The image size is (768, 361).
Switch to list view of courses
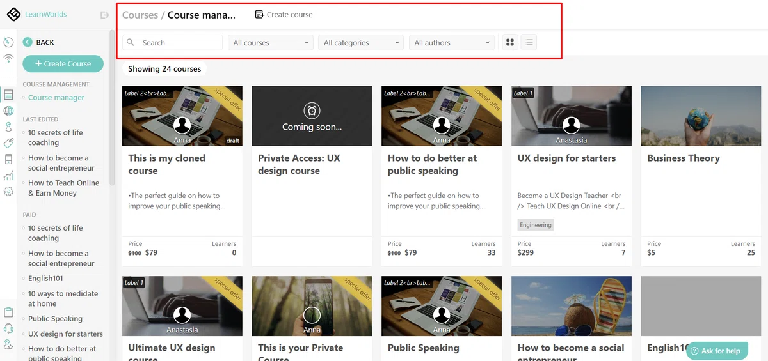529,43
